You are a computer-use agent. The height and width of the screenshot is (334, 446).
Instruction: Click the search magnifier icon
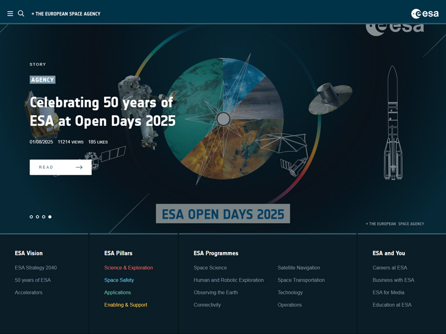21,13
